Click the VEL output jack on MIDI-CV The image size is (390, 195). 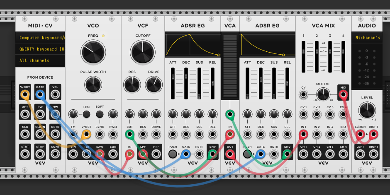click(55, 94)
